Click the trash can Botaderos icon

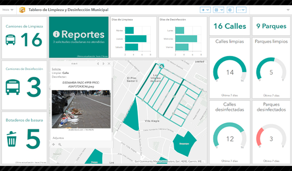[x=12, y=139]
